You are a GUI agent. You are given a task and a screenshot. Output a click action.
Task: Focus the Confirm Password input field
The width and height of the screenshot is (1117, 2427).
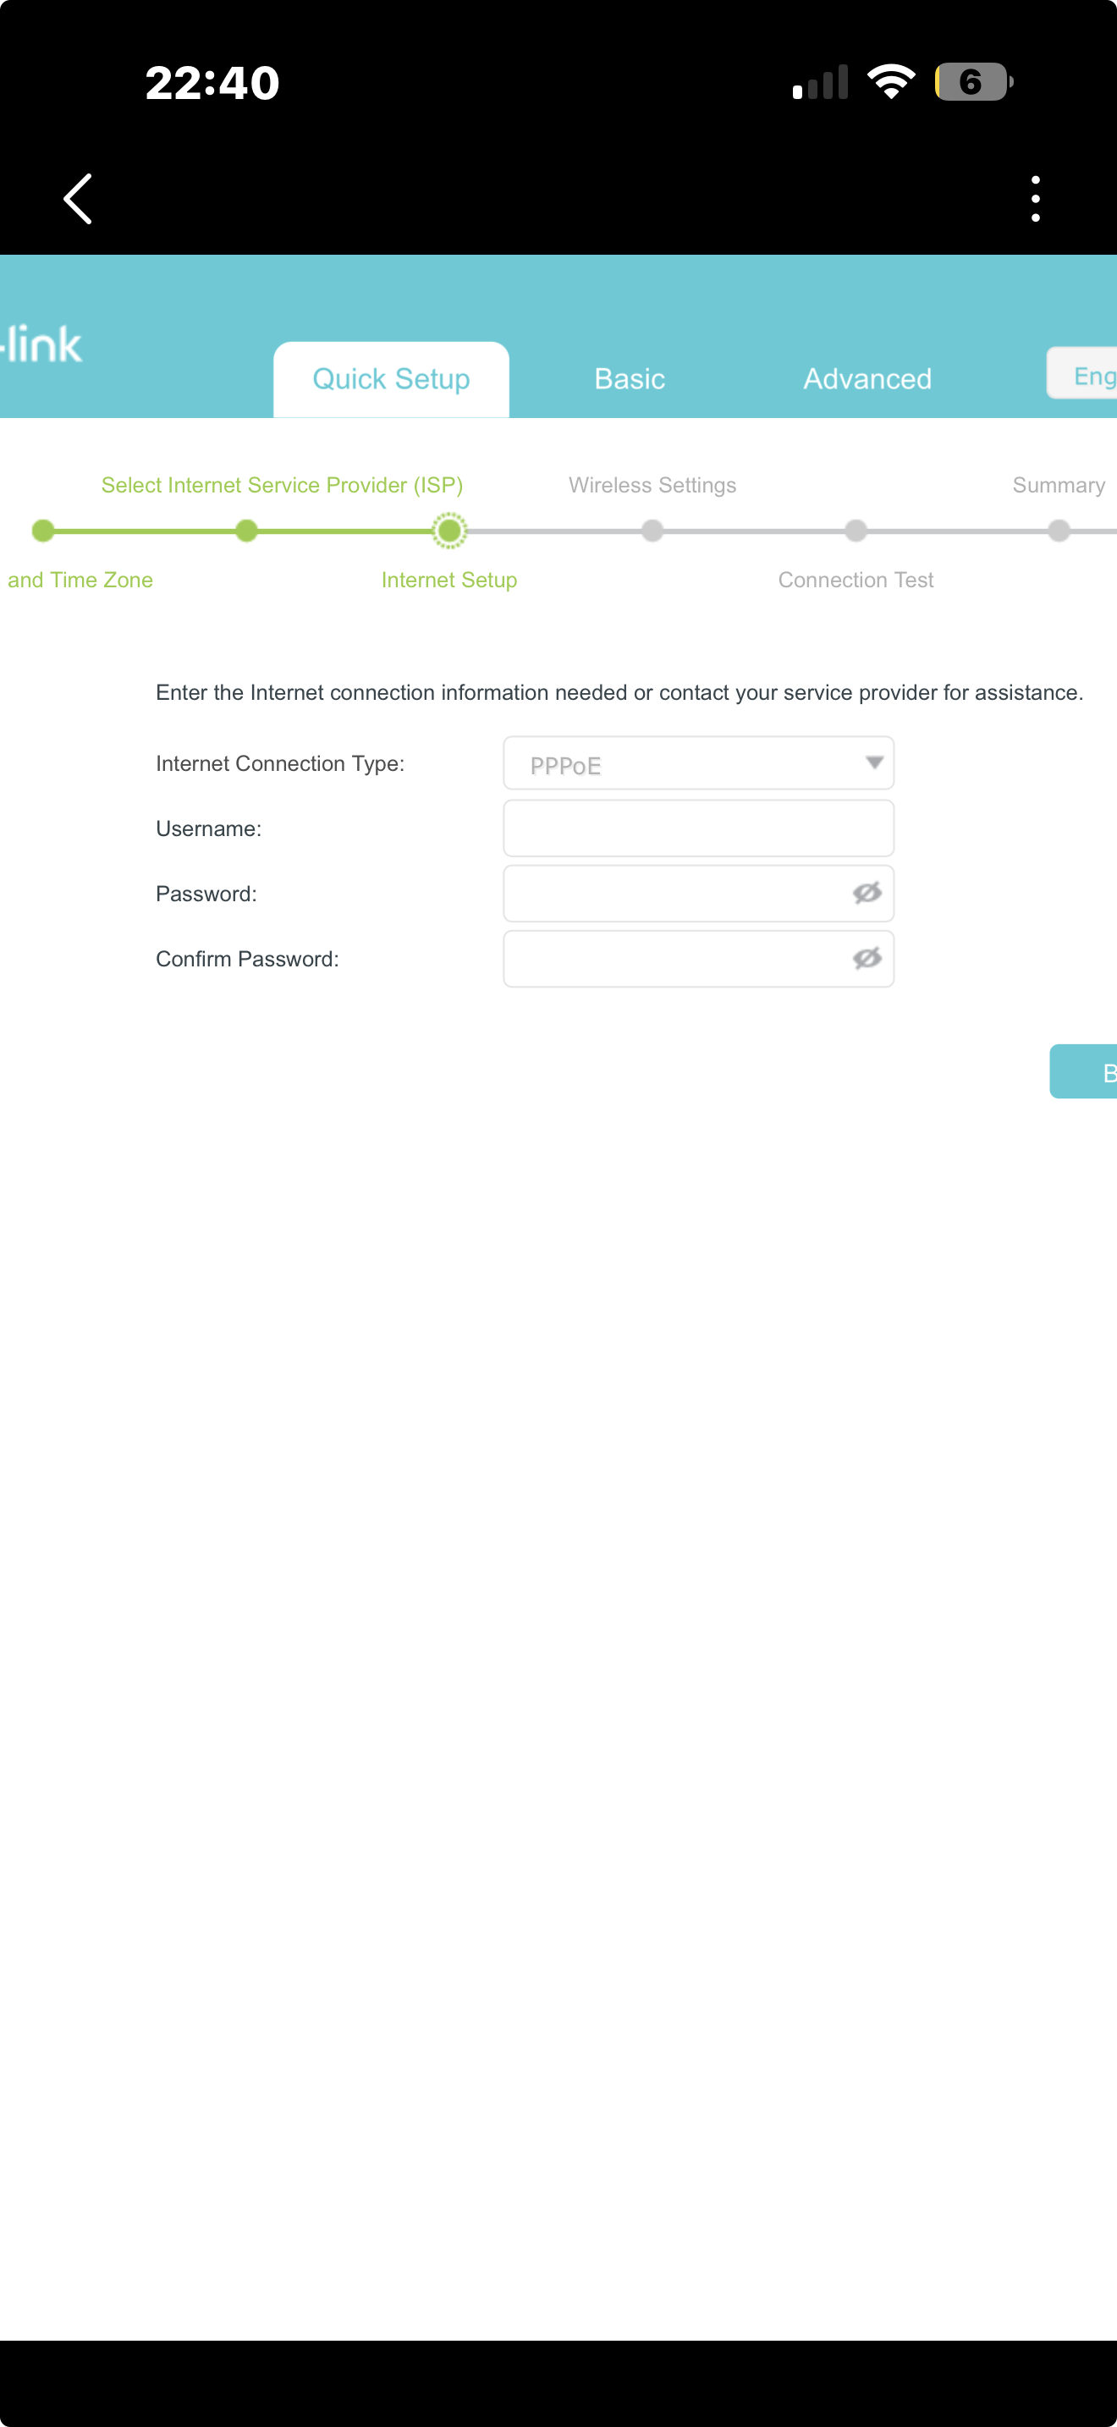698,959
